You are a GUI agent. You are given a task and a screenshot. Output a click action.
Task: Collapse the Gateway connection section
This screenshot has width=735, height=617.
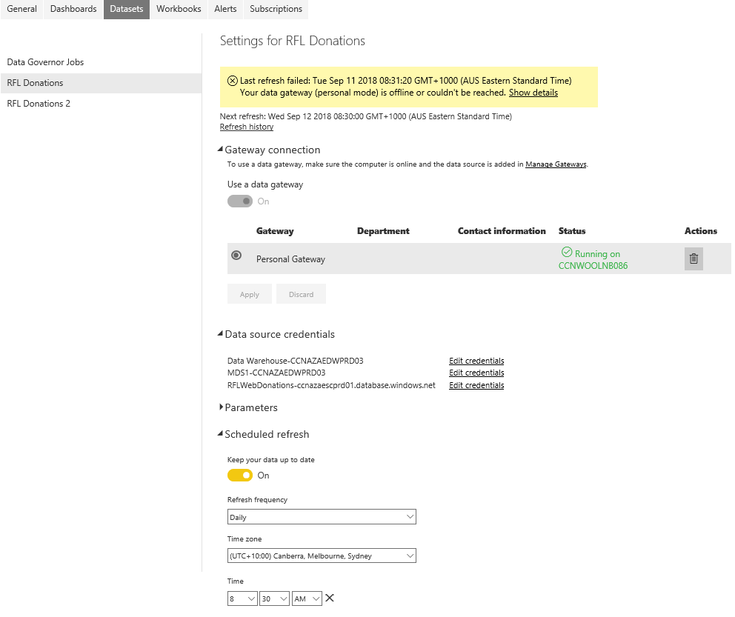[x=220, y=150]
